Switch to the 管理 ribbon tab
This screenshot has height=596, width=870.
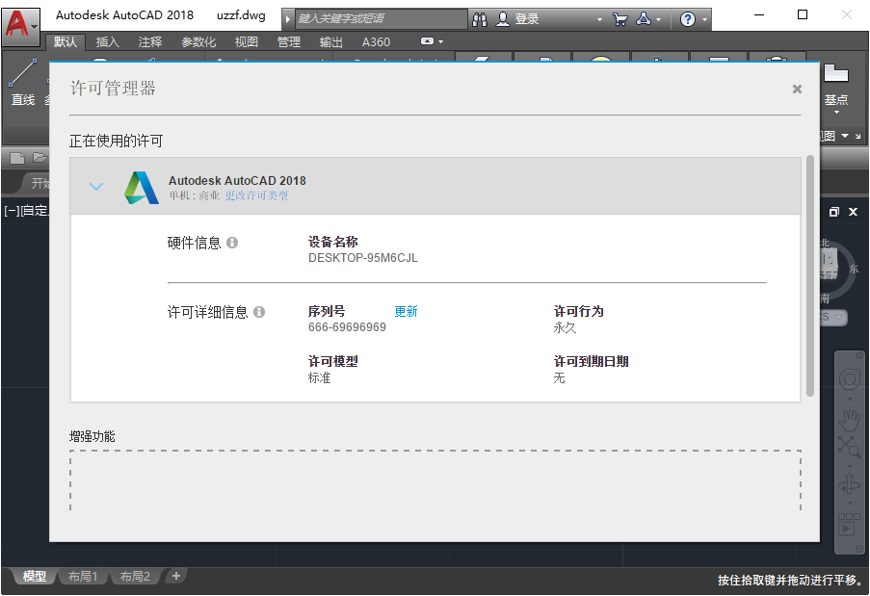point(288,42)
